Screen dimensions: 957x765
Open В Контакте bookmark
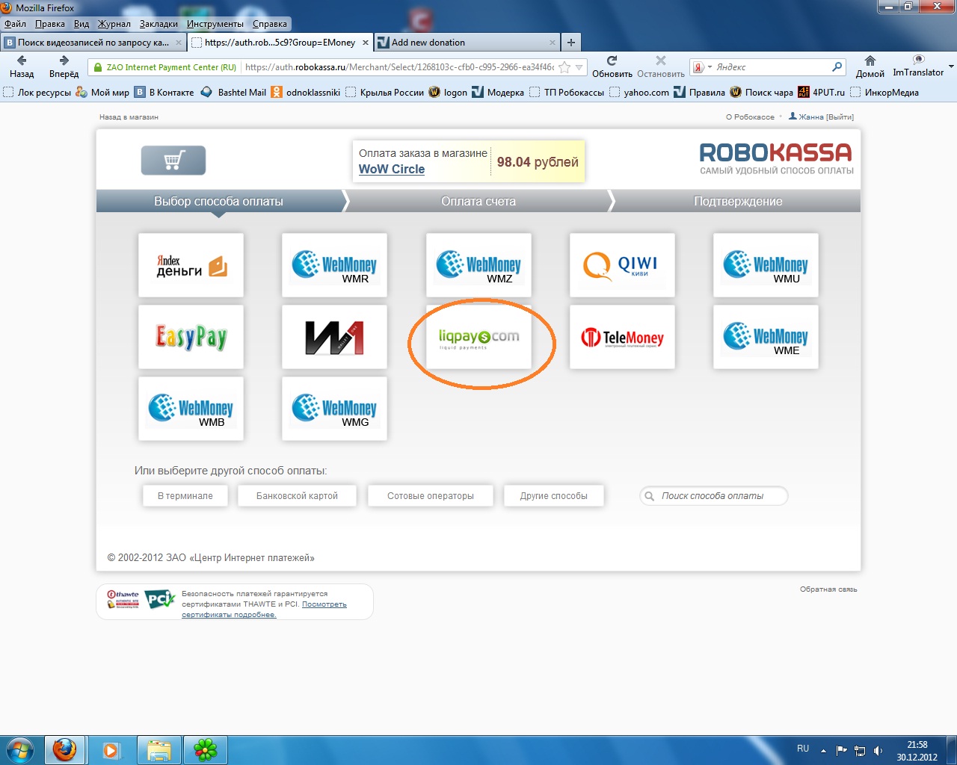pos(164,93)
